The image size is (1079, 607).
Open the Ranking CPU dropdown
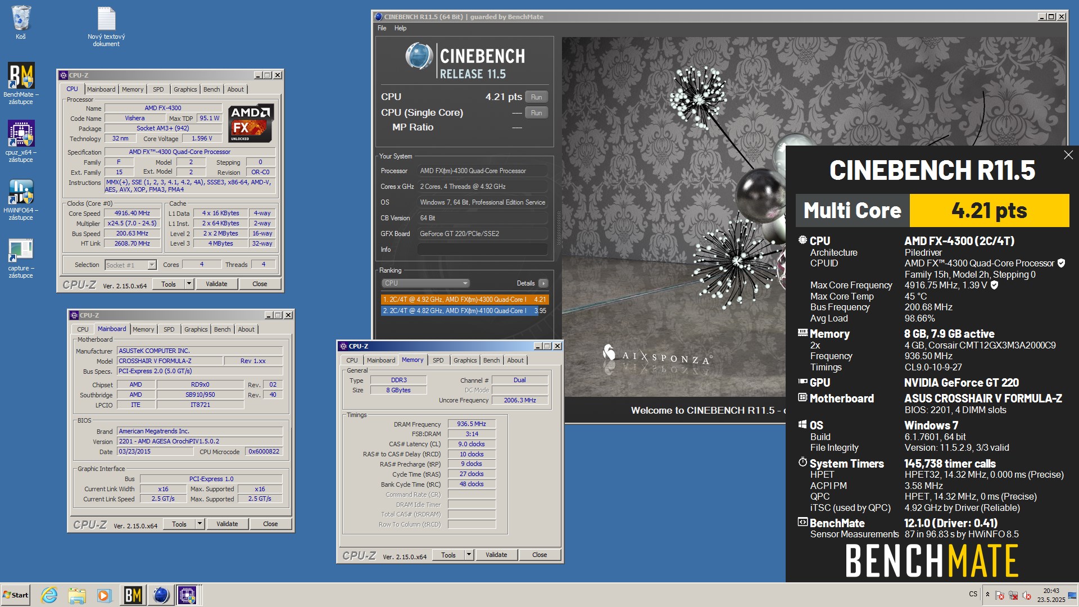click(425, 283)
